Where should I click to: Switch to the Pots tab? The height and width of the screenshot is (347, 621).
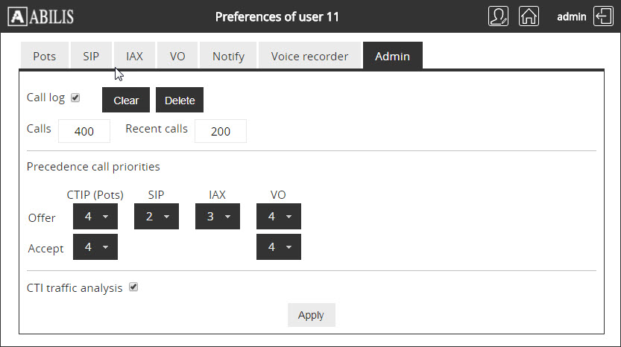(45, 56)
